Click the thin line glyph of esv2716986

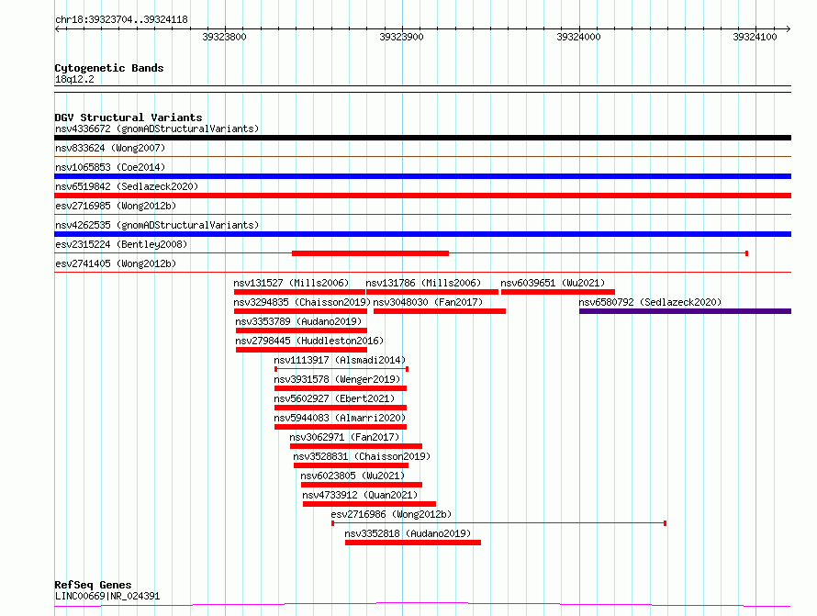499,523
